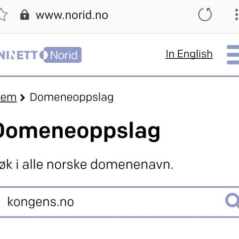Open the browser three-dot overflow menu
The image size is (239, 239).
237,14
